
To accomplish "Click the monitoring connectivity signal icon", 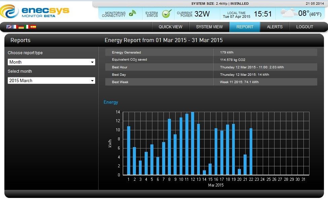I will click(133, 13).
